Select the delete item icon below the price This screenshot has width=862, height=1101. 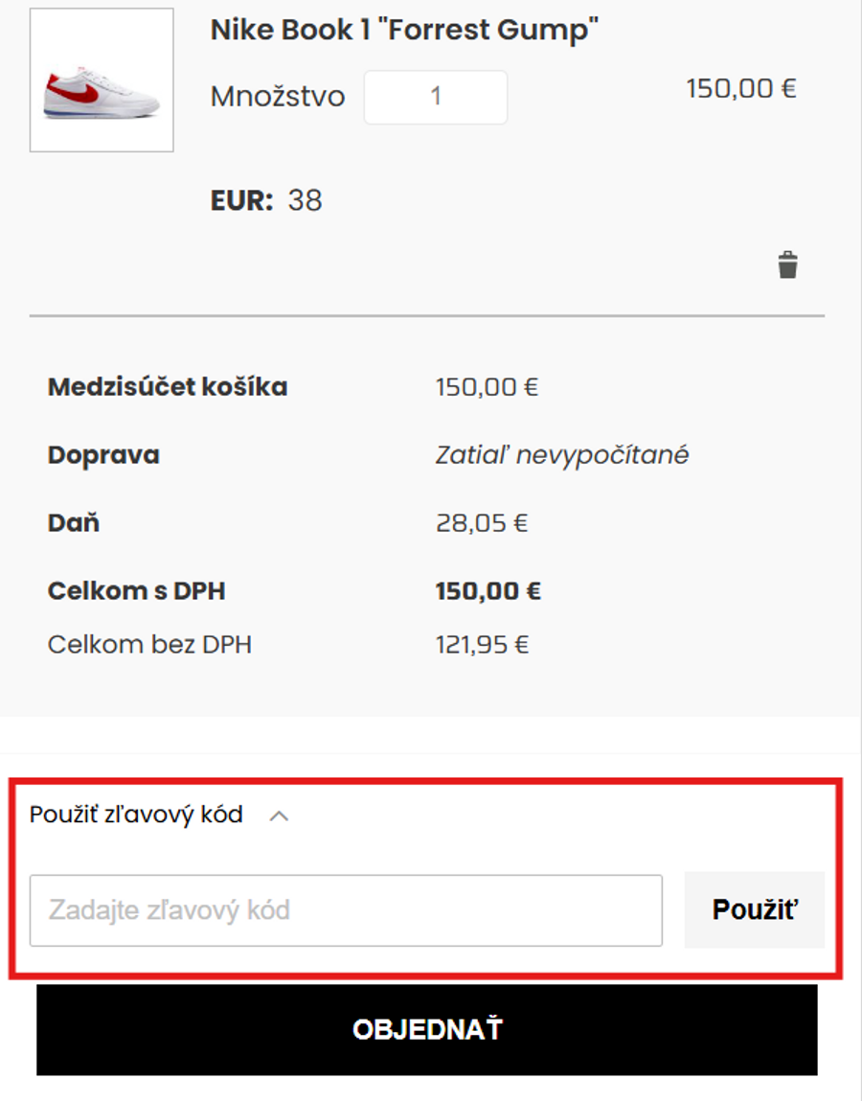coord(786,266)
